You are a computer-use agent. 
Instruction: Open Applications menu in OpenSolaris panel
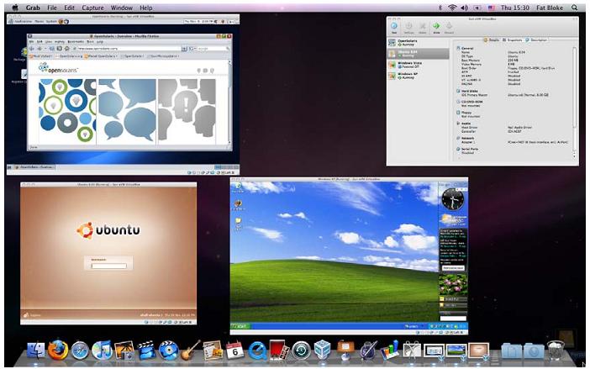(23, 22)
